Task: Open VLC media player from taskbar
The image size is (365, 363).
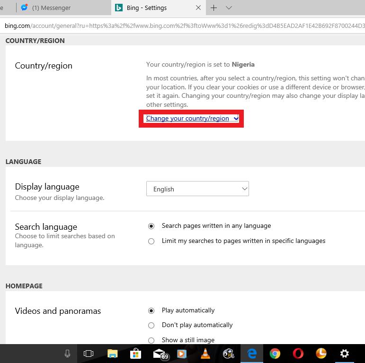Action: pos(205,354)
